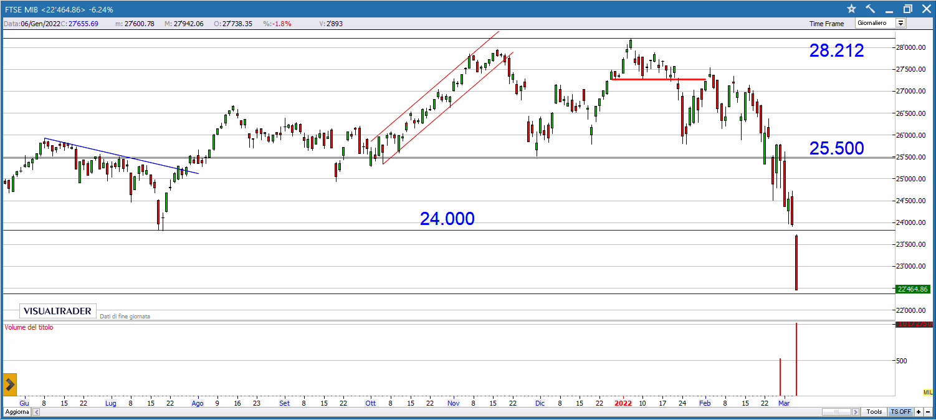Zoom in with the plus button
The image size is (936, 420).
pyautogui.click(x=919, y=412)
